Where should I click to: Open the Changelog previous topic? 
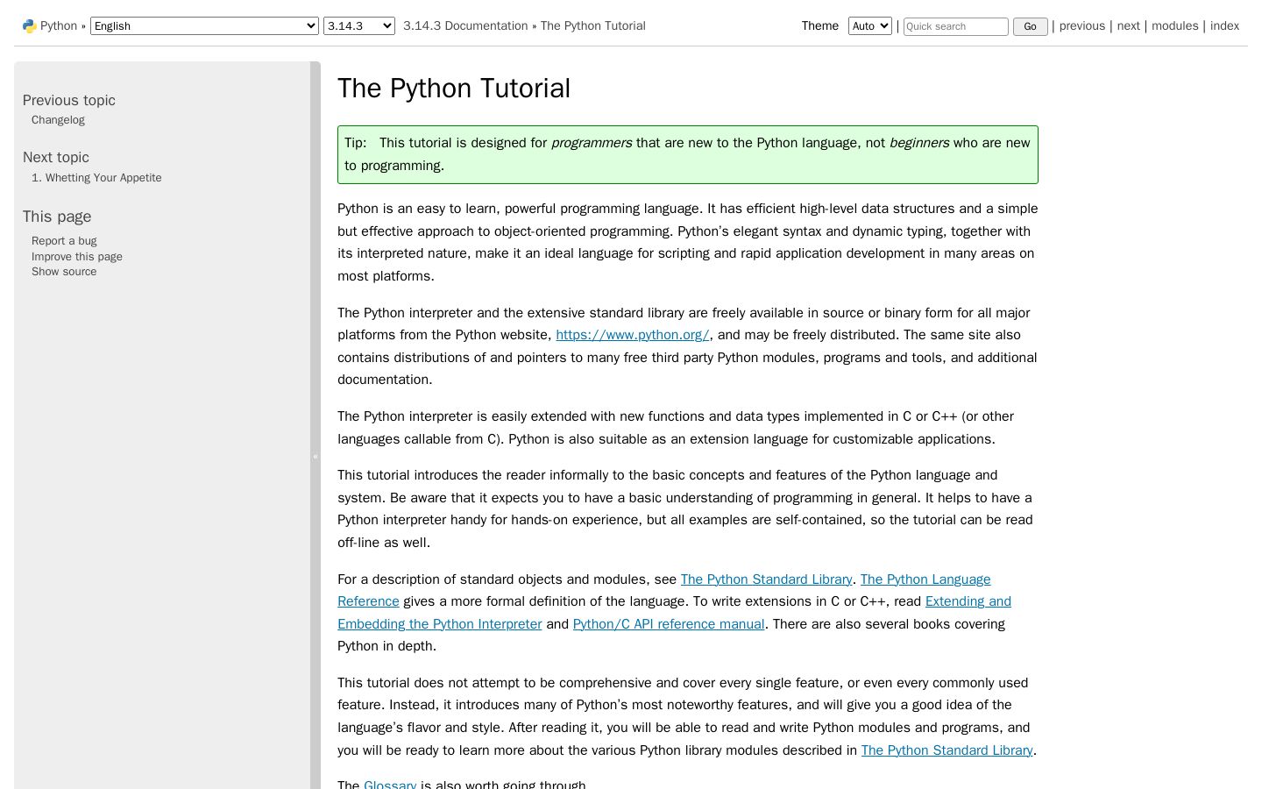point(58,120)
